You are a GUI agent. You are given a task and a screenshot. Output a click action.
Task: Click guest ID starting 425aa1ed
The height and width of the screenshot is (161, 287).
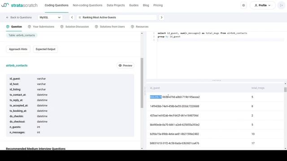(174, 115)
